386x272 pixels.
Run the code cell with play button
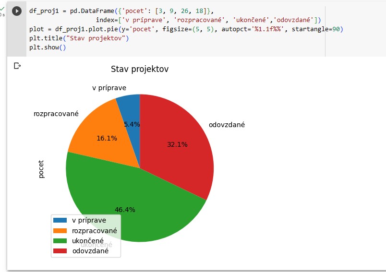click(17, 11)
